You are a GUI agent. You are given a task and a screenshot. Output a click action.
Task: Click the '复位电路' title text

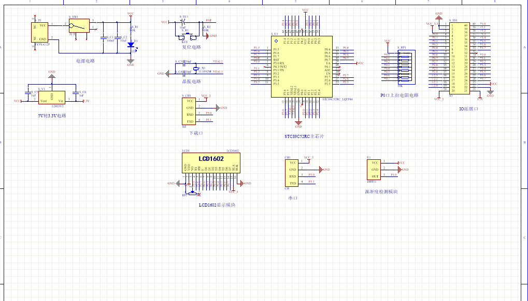tap(192, 47)
